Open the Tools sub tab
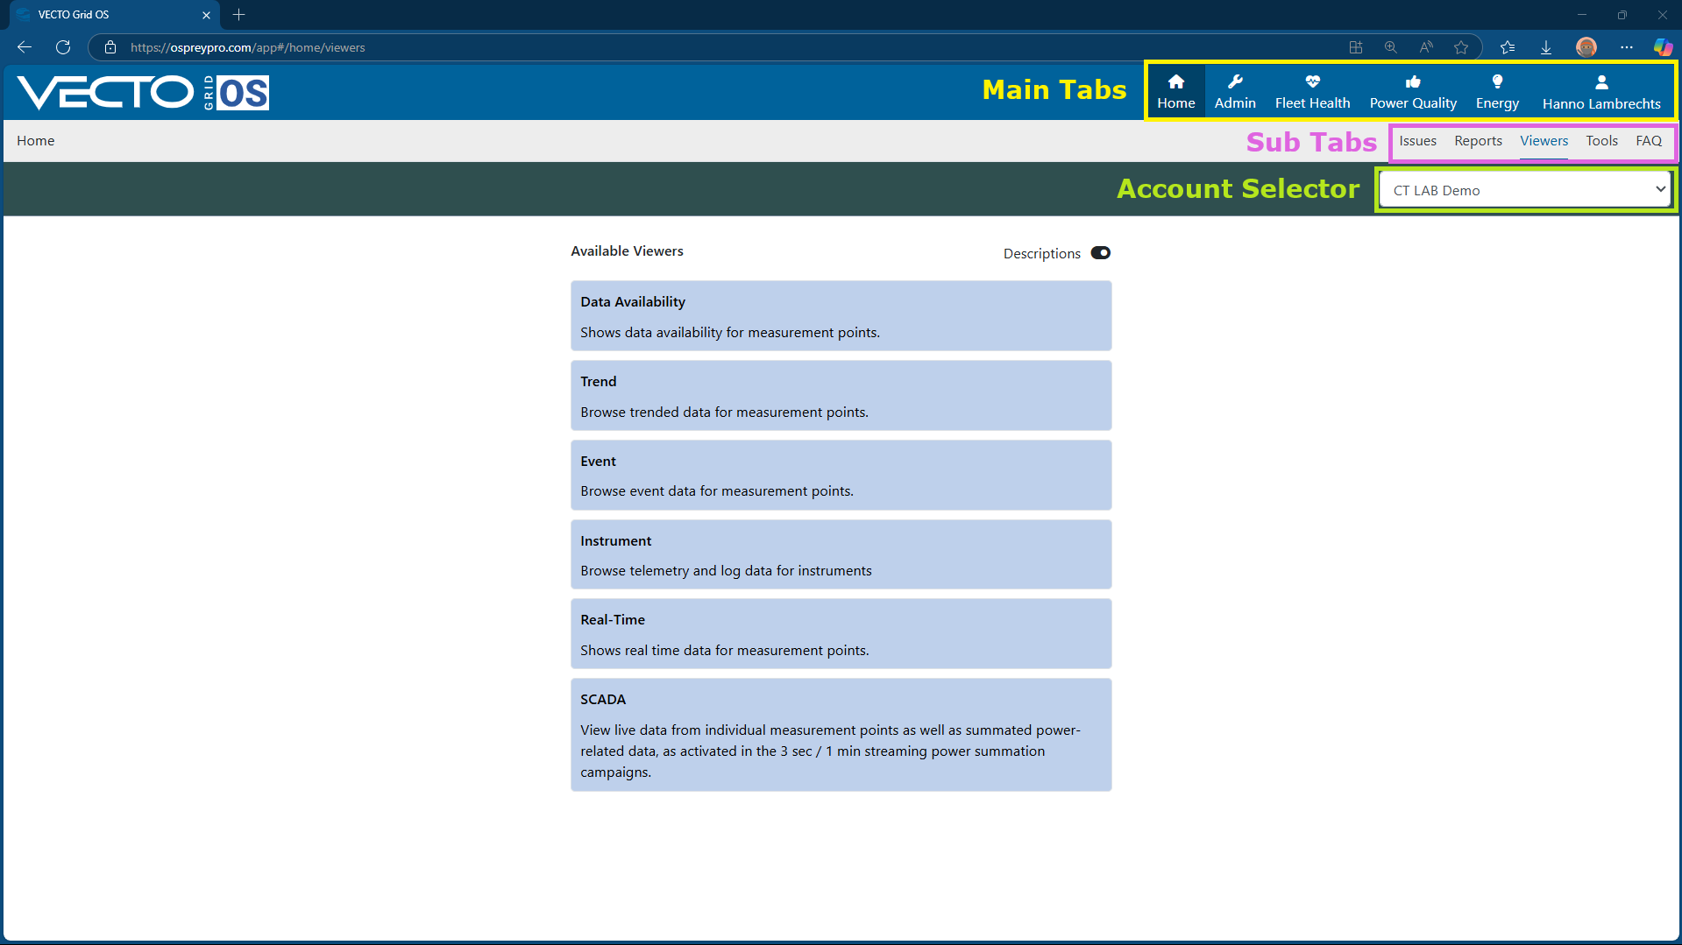Image resolution: width=1682 pixels, height=945 pixels. point(1601,141)
